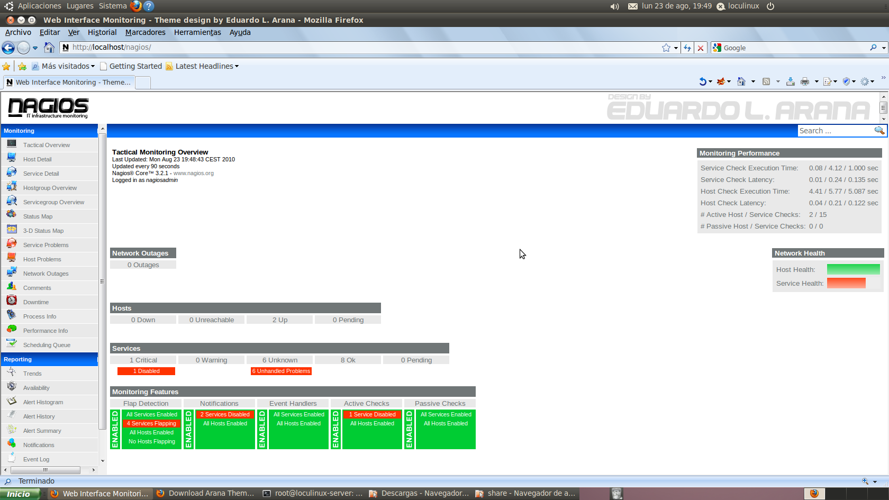Click the Availability sidebar icon
The width and height of the screenshot is (889, 500).
click(12, 387)
